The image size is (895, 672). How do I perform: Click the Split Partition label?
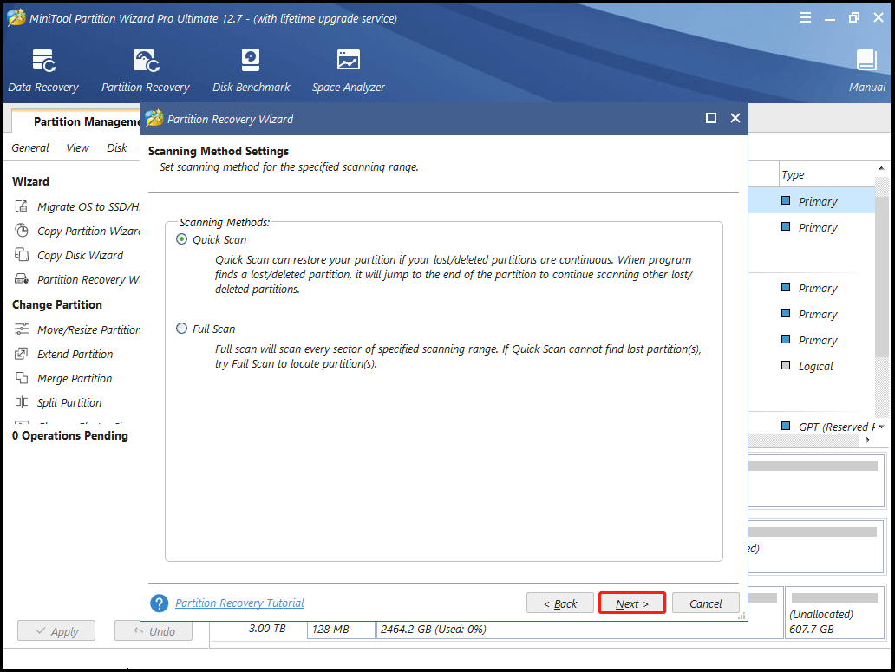[69, 402]
